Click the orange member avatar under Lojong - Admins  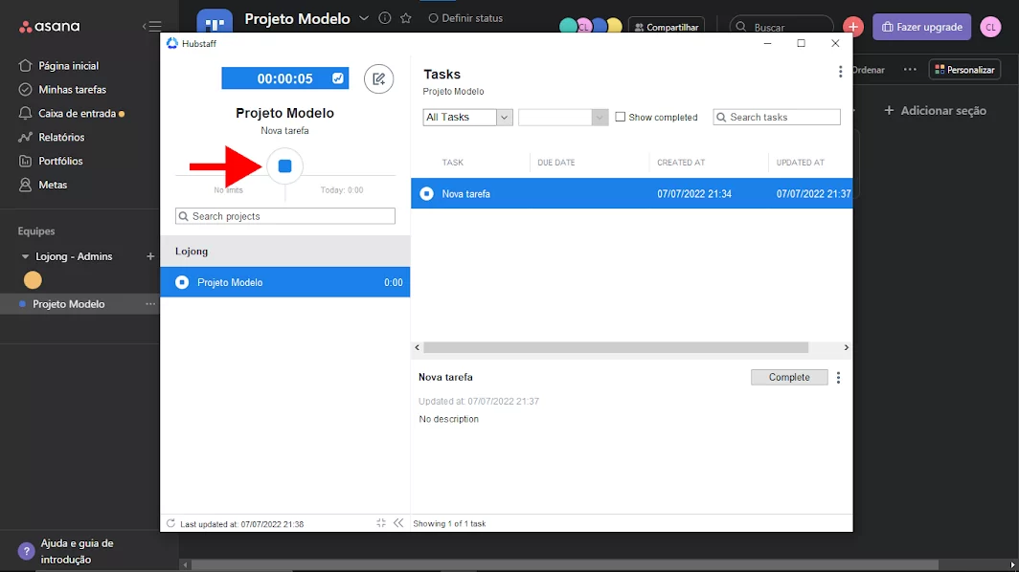pyautogui.click(x=33, y=280)
